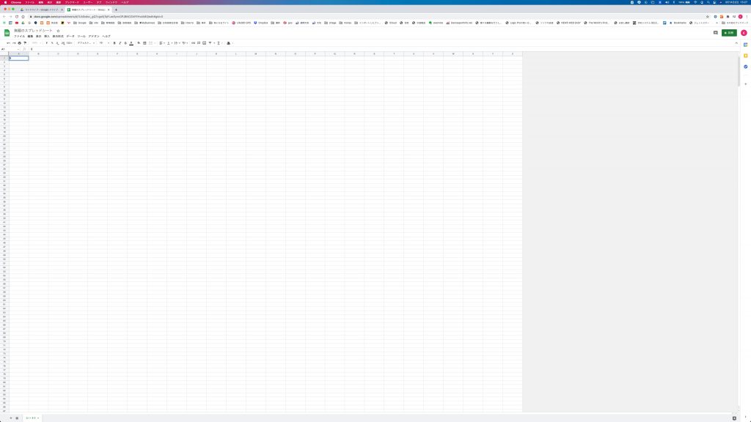Click the paint format roller icon

25,42
